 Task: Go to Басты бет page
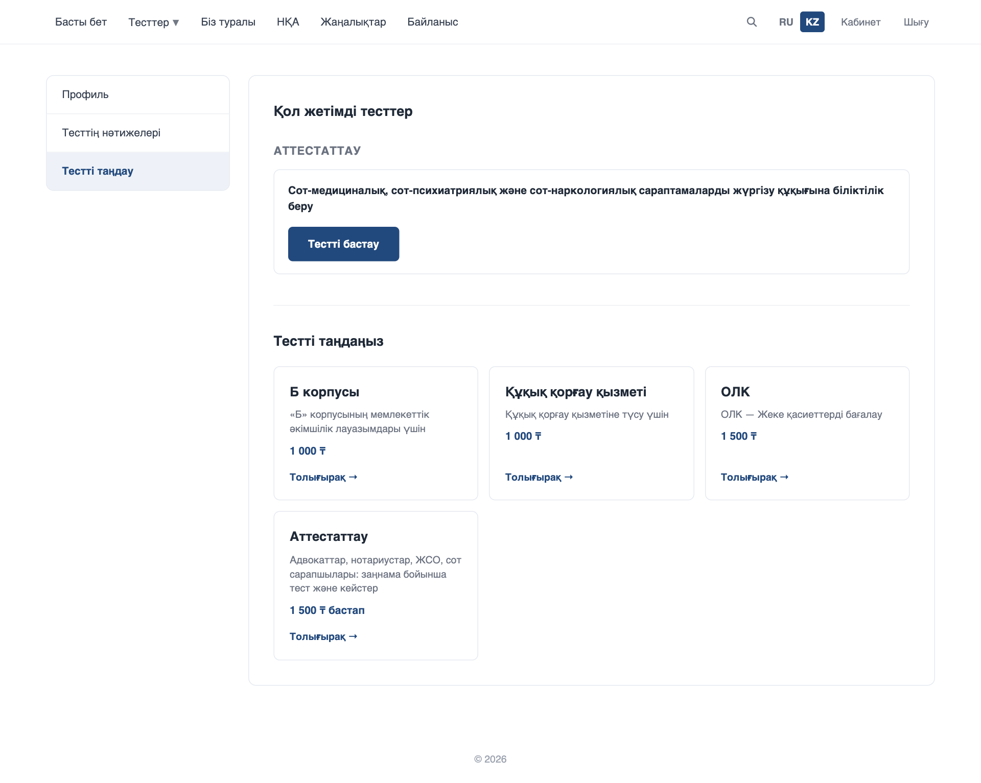coord(81,22)
